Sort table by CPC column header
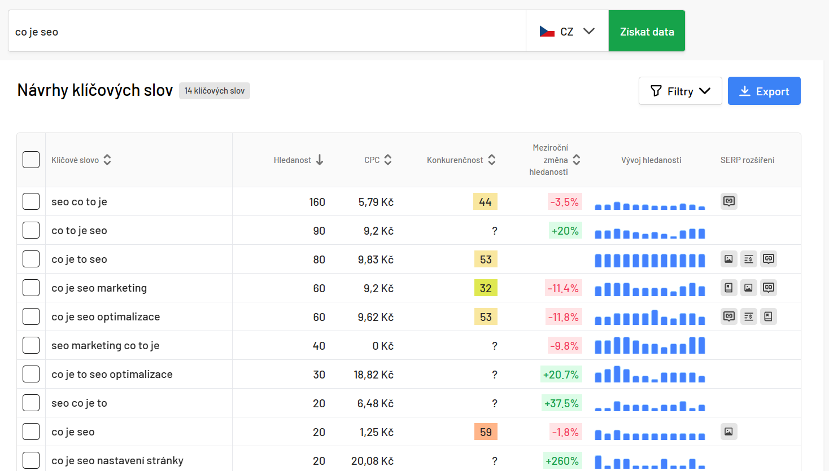 (377, 160)
